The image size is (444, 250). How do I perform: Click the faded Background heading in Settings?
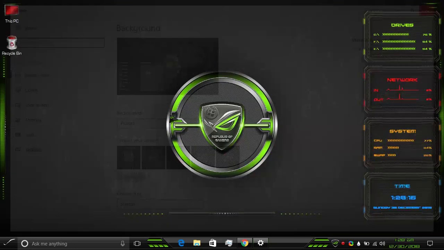[x=138, y=28]
